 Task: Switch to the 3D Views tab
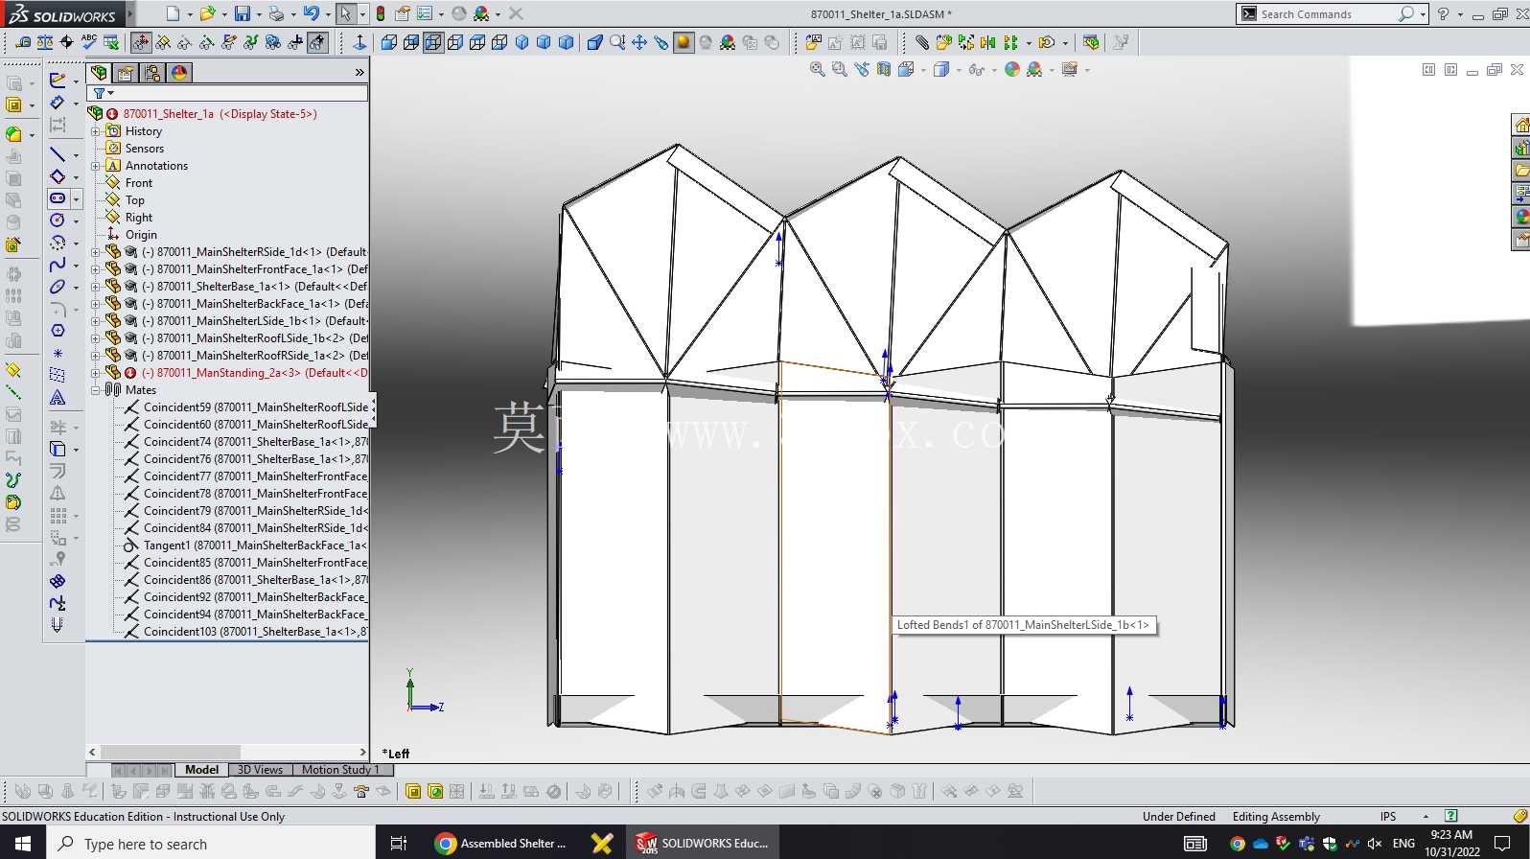(x=260, y=769)
